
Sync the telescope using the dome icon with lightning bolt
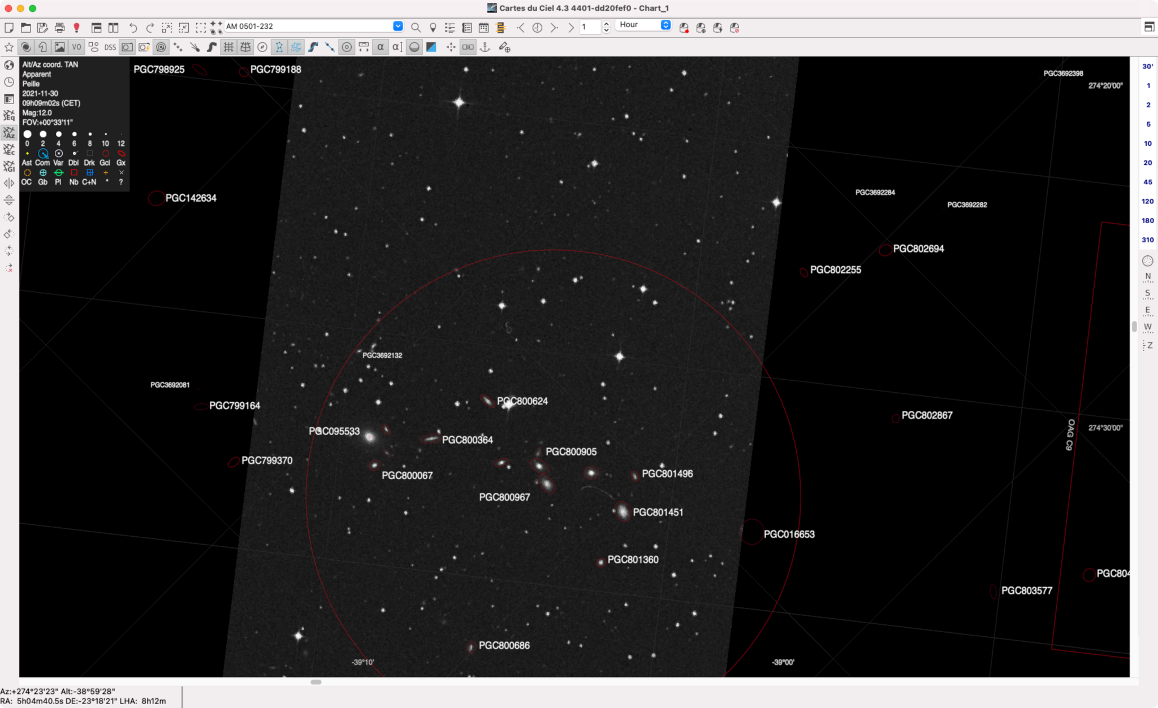click(718, 27)
